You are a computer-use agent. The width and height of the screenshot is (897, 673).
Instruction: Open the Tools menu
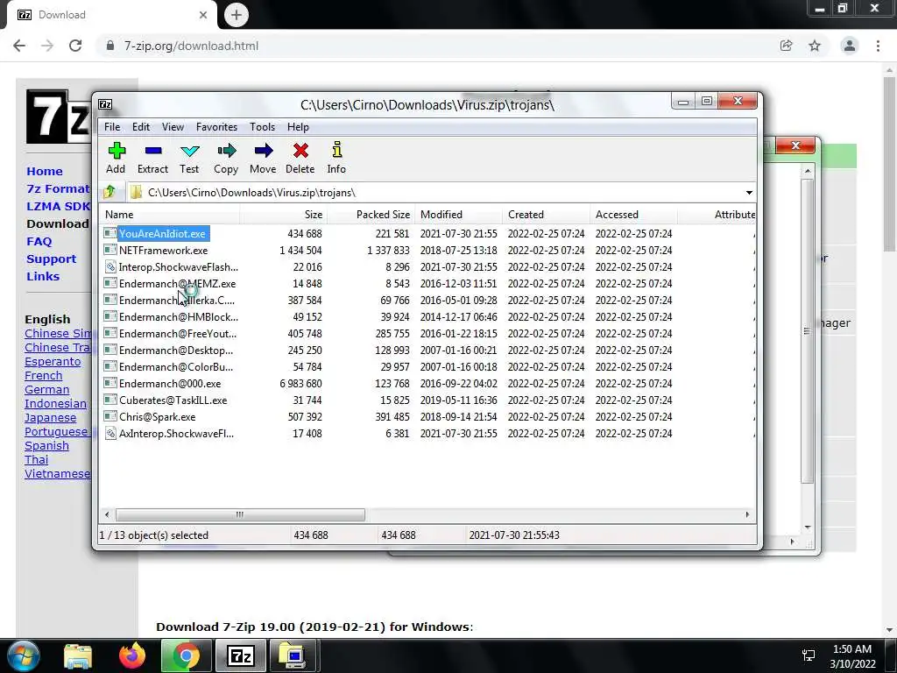tap(262, 127)
